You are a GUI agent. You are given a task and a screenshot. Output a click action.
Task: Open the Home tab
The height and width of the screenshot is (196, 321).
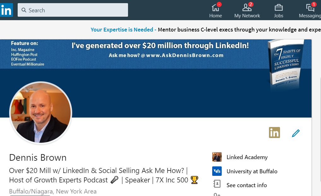pyautogui.click(x=216, y=10)
